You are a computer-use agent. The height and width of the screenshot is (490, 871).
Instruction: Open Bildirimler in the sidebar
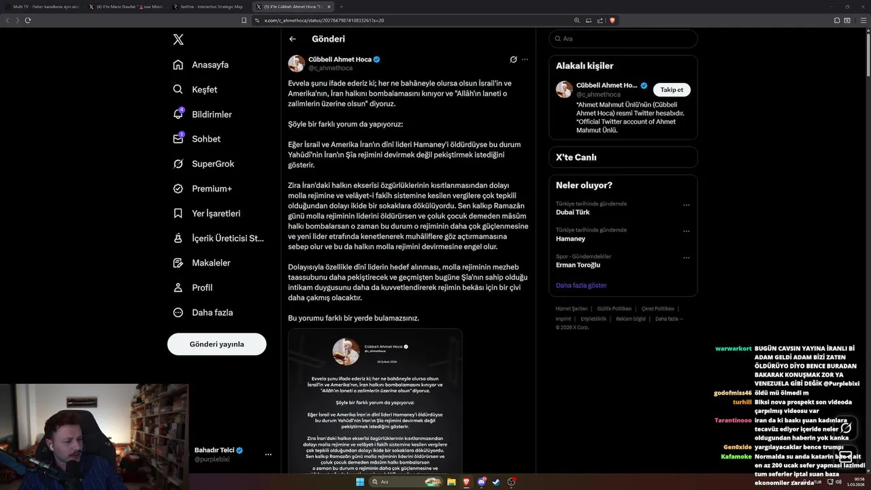[202, 114]
